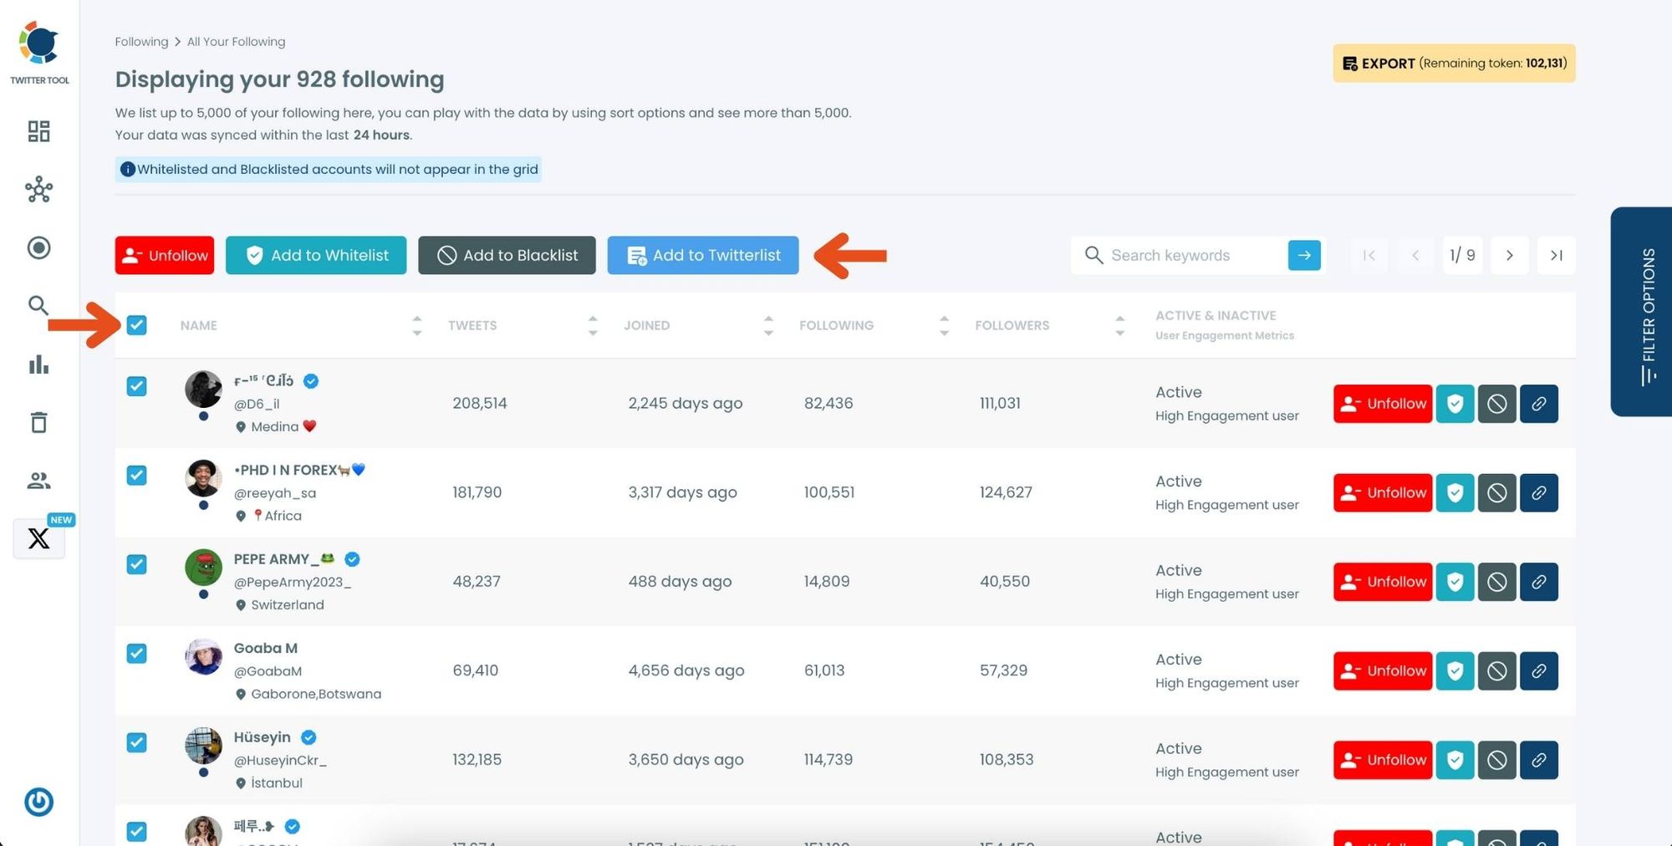Uncheck the select-all checkbox above the list
This screenshot has height=846, width=1672.
[136, 324]
